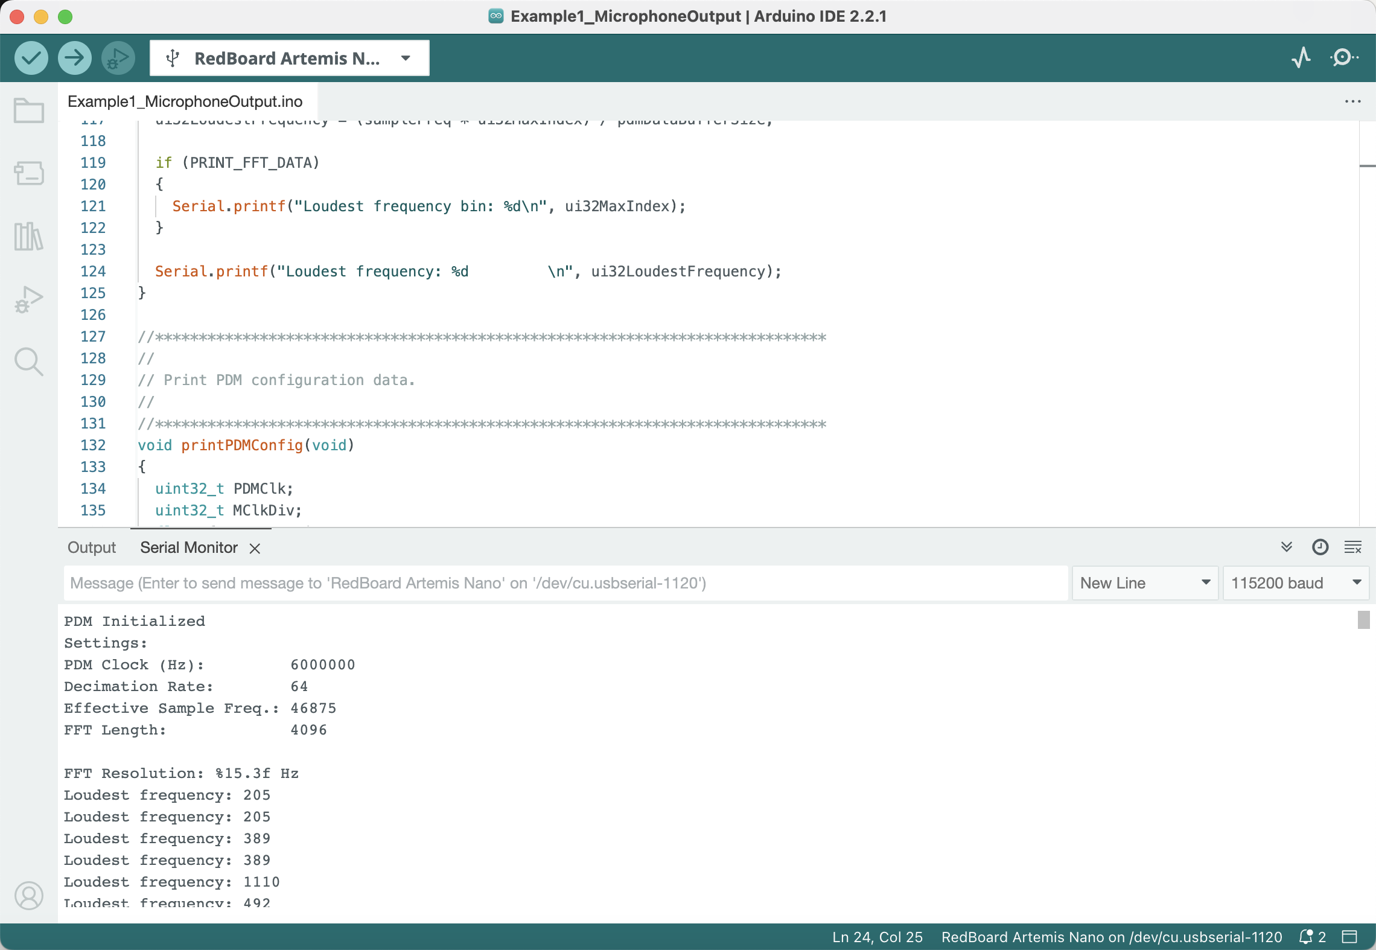The image size is (1376, 950).
Task: Click the window title text
Action: point(699,16)
